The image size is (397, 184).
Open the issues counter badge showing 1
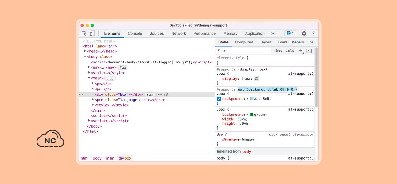[290, 33]
